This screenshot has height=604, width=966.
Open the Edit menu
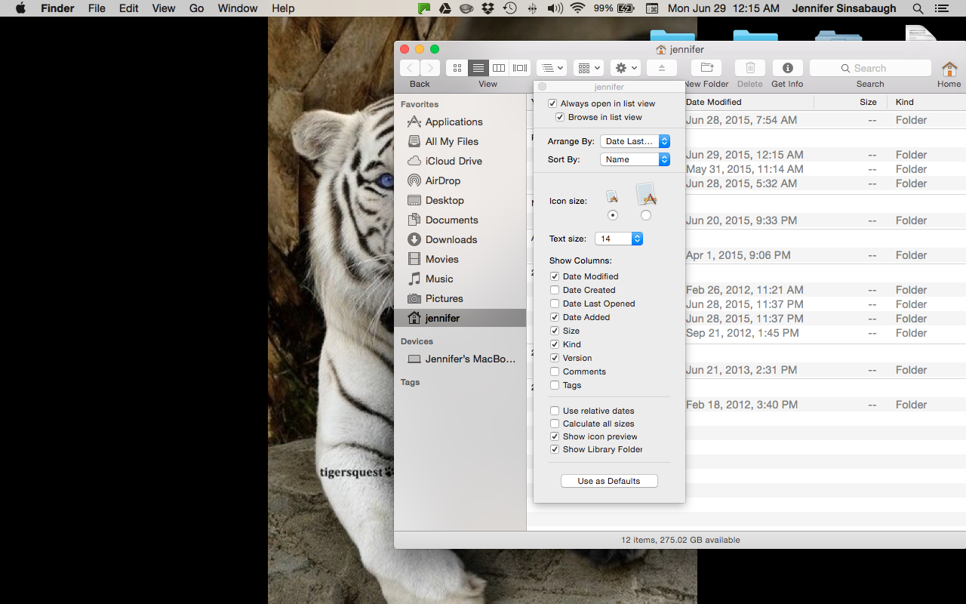click(129, 8)
